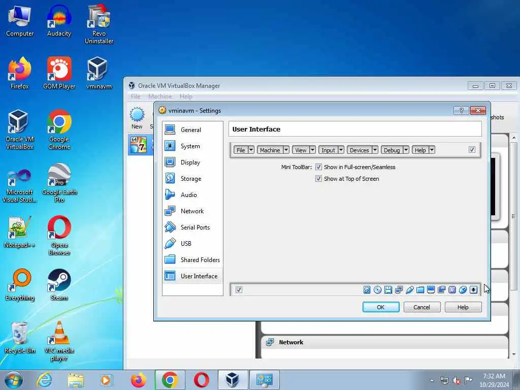Click the USB status bar indicator icon

pos(410,290)
